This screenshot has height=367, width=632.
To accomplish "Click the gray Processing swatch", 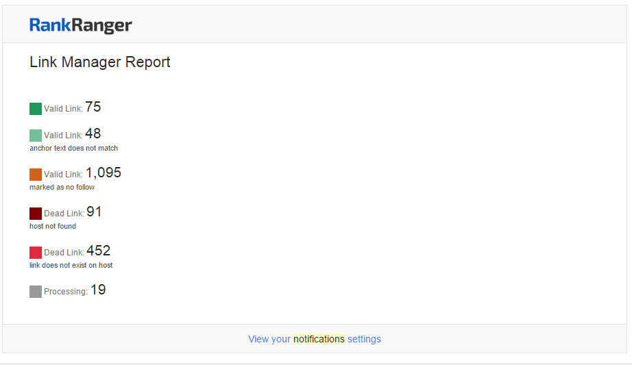I will 36,292.
